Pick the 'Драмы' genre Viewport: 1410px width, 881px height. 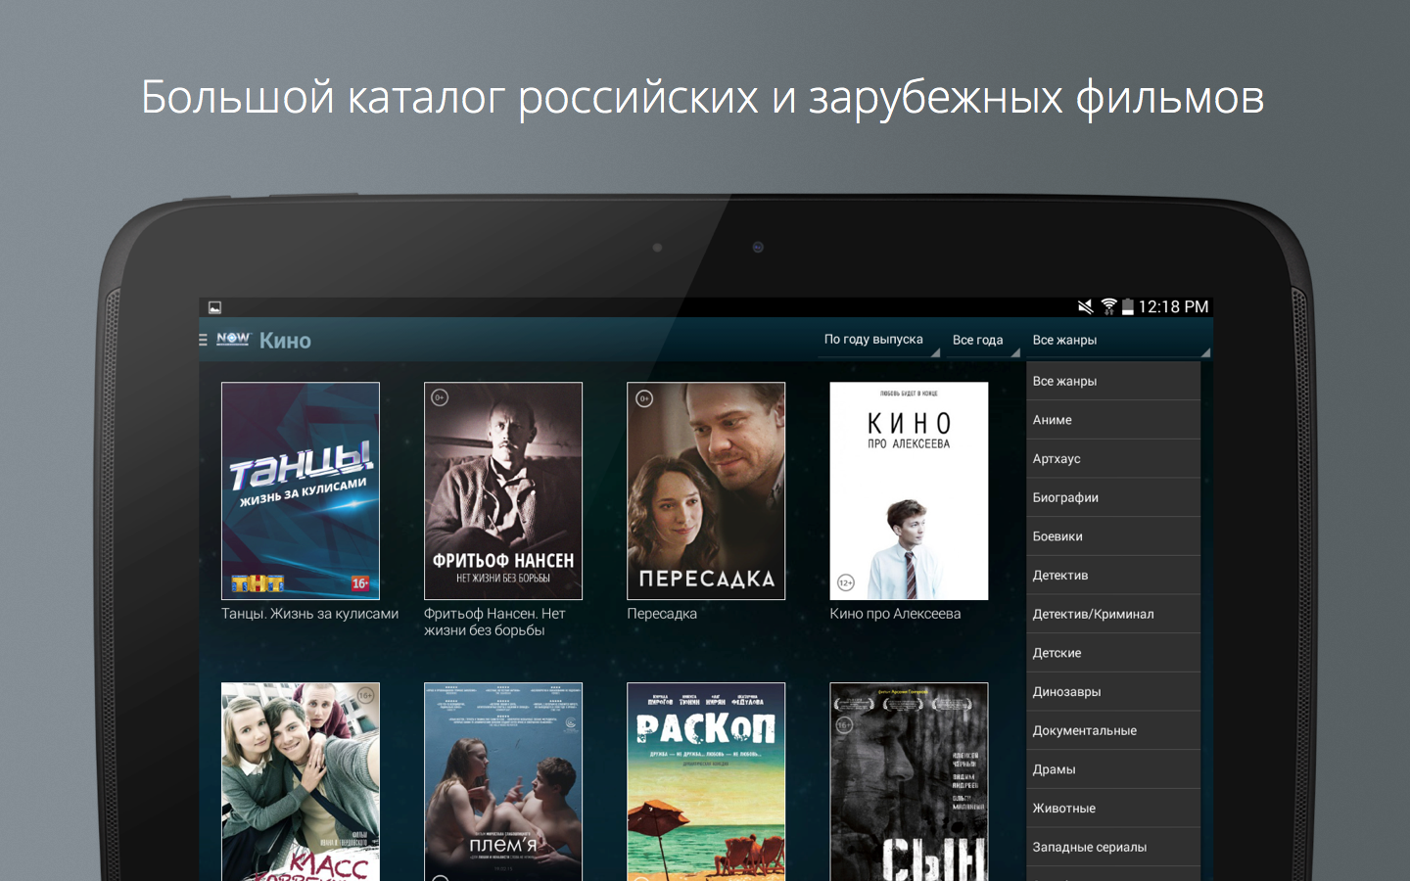coord(1113,769)
